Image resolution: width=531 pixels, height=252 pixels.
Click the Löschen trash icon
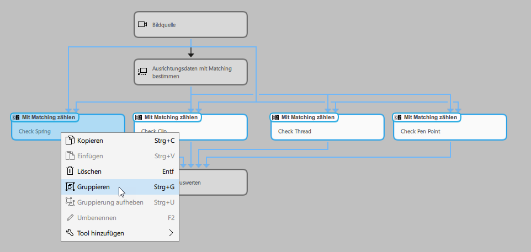70,171
